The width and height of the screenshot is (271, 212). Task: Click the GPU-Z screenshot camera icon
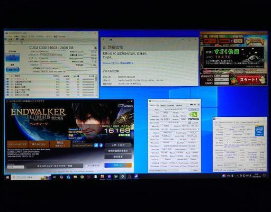(x=192, y=105)
